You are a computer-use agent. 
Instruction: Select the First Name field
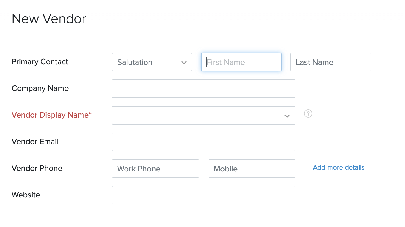(x=241, y=62)
